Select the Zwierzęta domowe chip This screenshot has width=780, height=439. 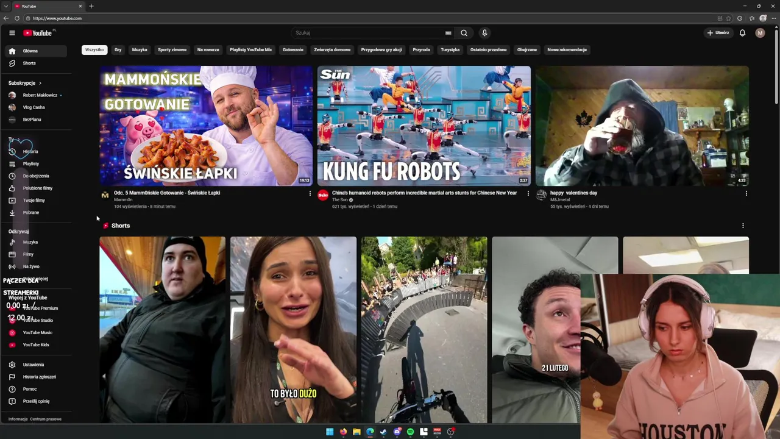tap(332, 50)
